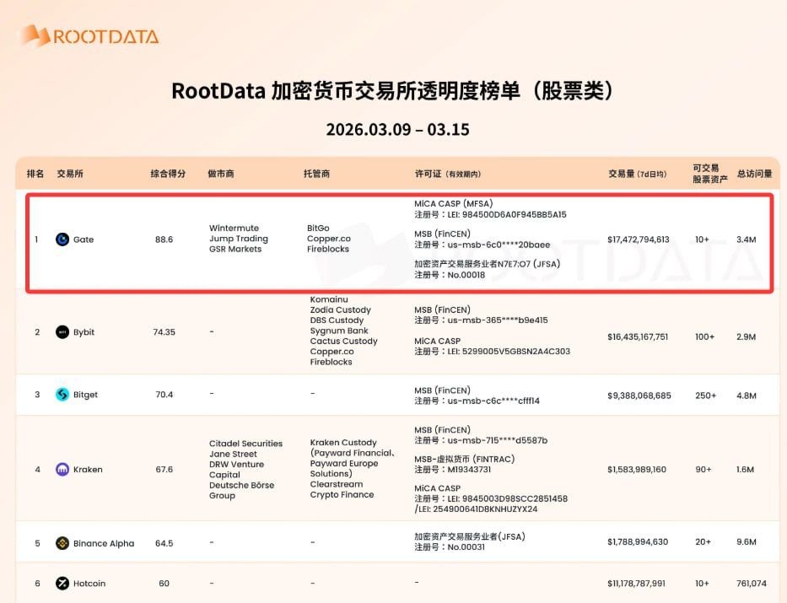Click the RootData 加密货币交易所透明度榜单 title
Image resolution: width=787 pixels, height=603 pixels.
coord(392,91)
